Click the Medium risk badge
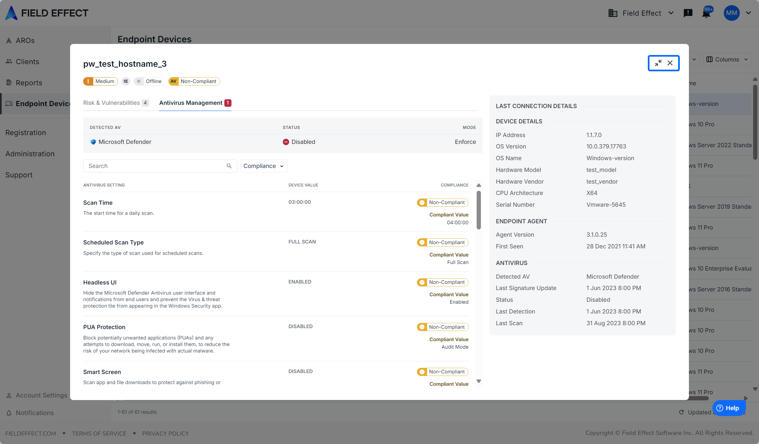Viewport: 759px width, 444px height. (x=100, y=81)
